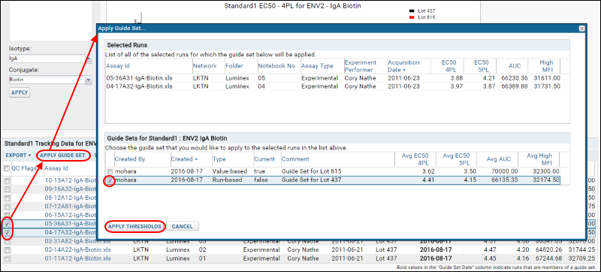Viewport: 601px width, 272px height.
Task: Toggle the Lot 437 guide set checkbox
Action: (x=110, y=181)
